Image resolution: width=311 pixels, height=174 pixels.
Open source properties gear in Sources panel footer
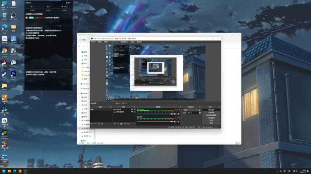(x=121, y=124)
